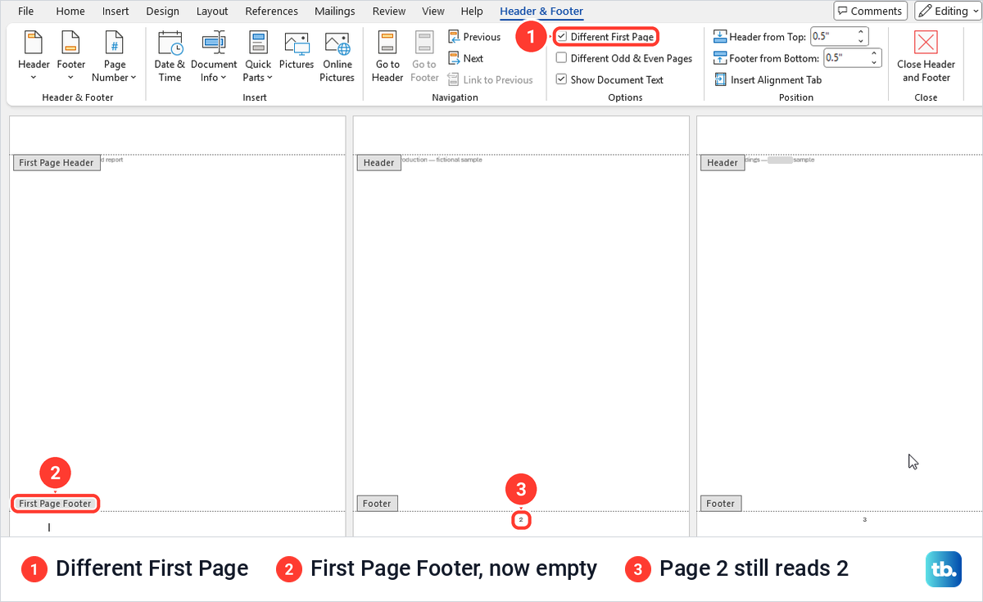Switch to the Insert tab

(116, 11)
